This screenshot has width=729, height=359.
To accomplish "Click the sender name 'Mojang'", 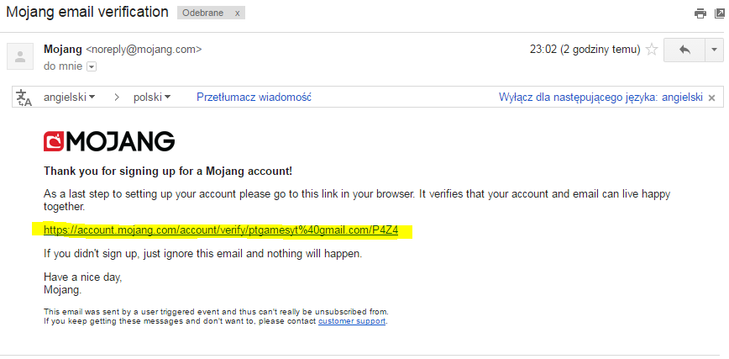I will click(63, 50).
